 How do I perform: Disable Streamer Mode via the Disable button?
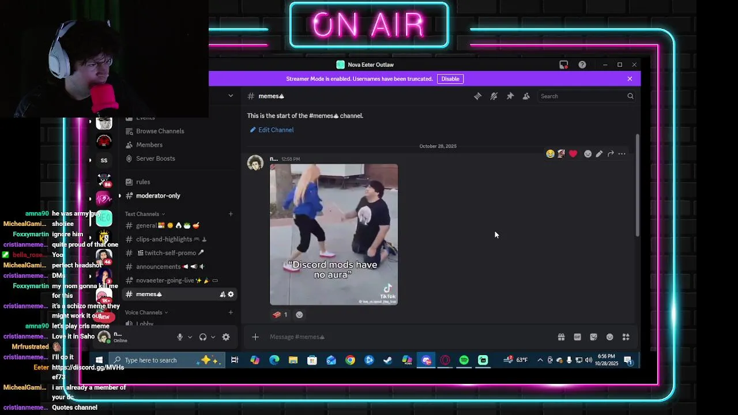point(450,79)
